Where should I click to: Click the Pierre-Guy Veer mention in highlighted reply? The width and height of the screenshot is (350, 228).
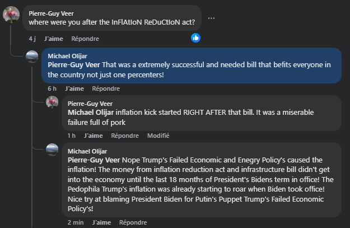[x=73, y=64]
